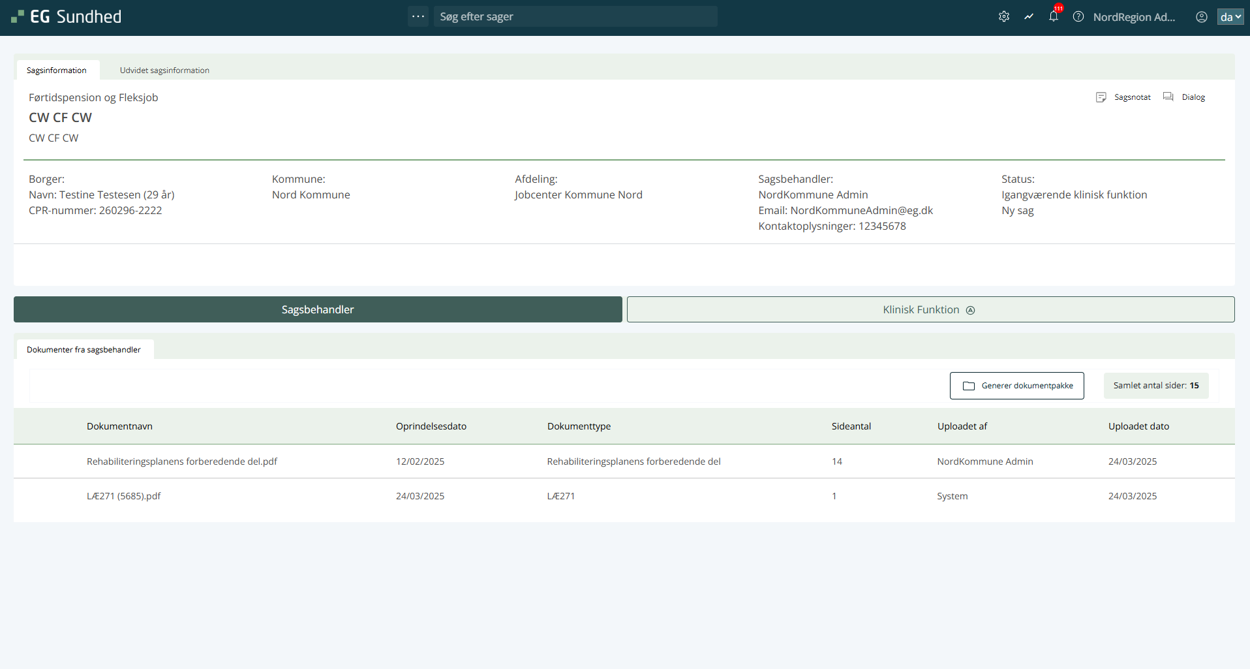Image resolution: width=1250 pixels, height=669 pixels.
Task: Open the LÆ271 (5685).pdf document
Action: click(124, 496)
